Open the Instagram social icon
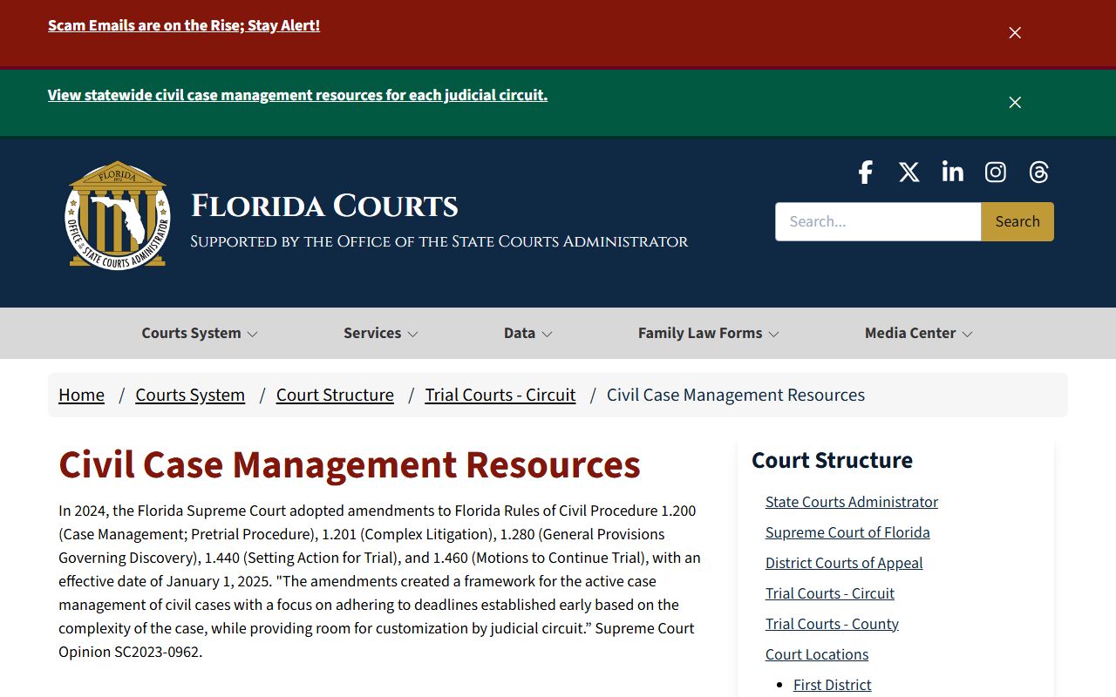This screenshot has height=697, width=1116. [995, 172]
